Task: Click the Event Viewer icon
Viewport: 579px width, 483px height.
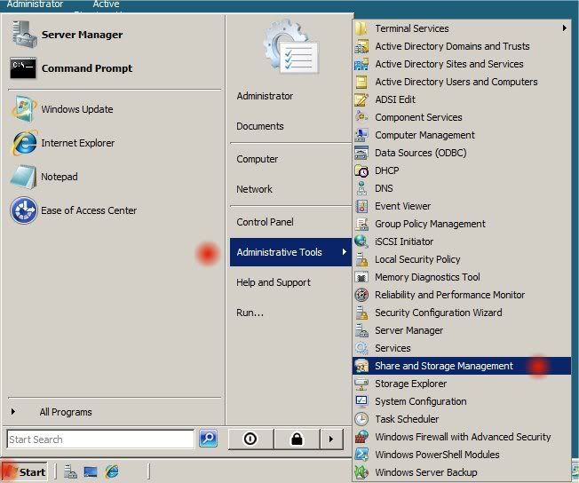Action: (x=361, y=206)
